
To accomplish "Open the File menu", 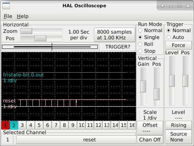I will coord(8,16).
